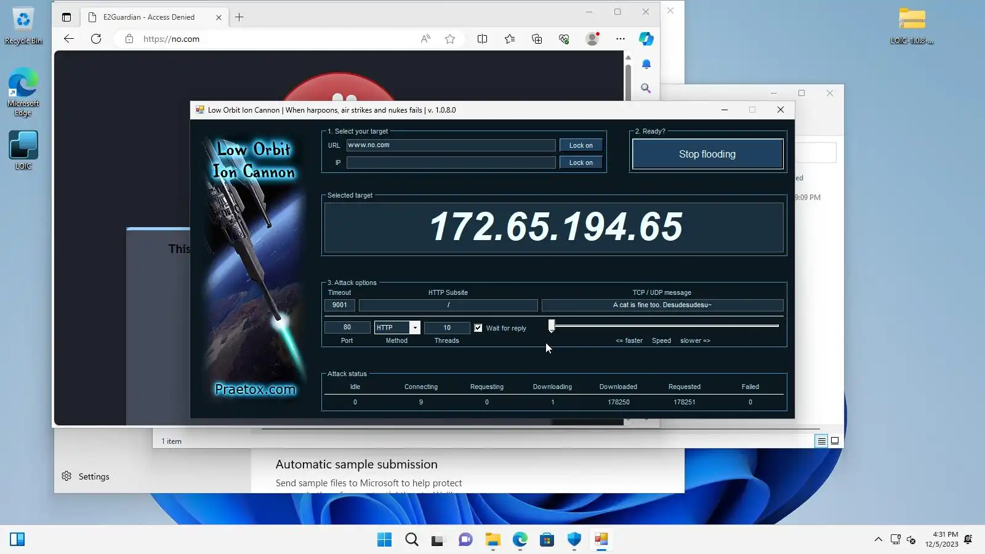Image resolution: width=985 pixels, height=554 pixels.
Task: Open the tab actions menu in Edge
Action: coord(66,17)
